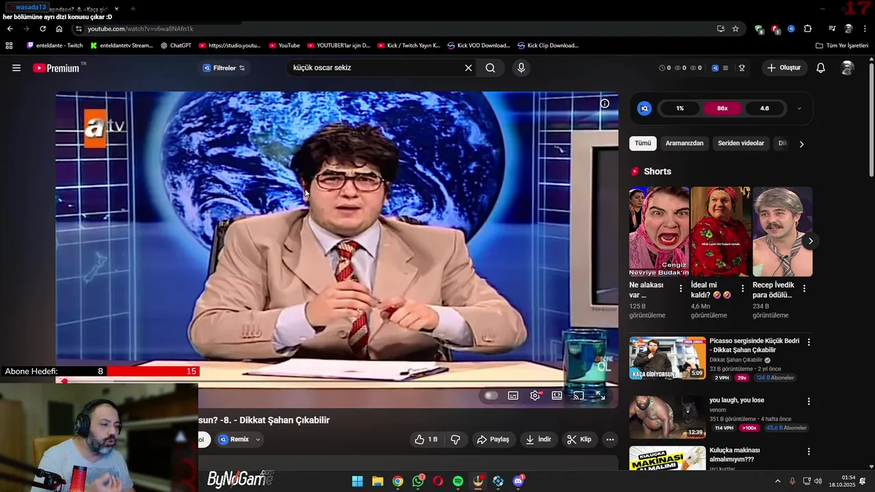
Task: Open options for 'Ne alakası var' short
Action: click(x=680, y=288)
